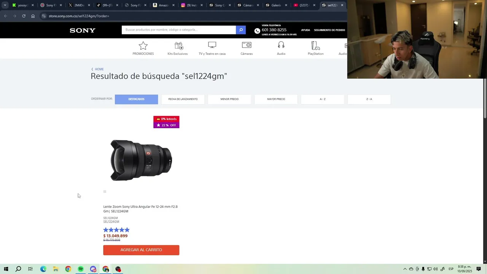The width and height of the screenshot is (487, 274).
Task: Close the active sel1224 tab
Action: [x=342, y=5]
